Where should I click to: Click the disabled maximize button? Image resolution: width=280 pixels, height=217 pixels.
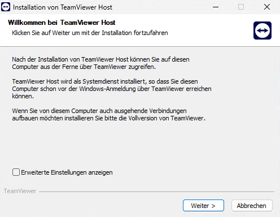pyautogui.click(x=241, y=7)
